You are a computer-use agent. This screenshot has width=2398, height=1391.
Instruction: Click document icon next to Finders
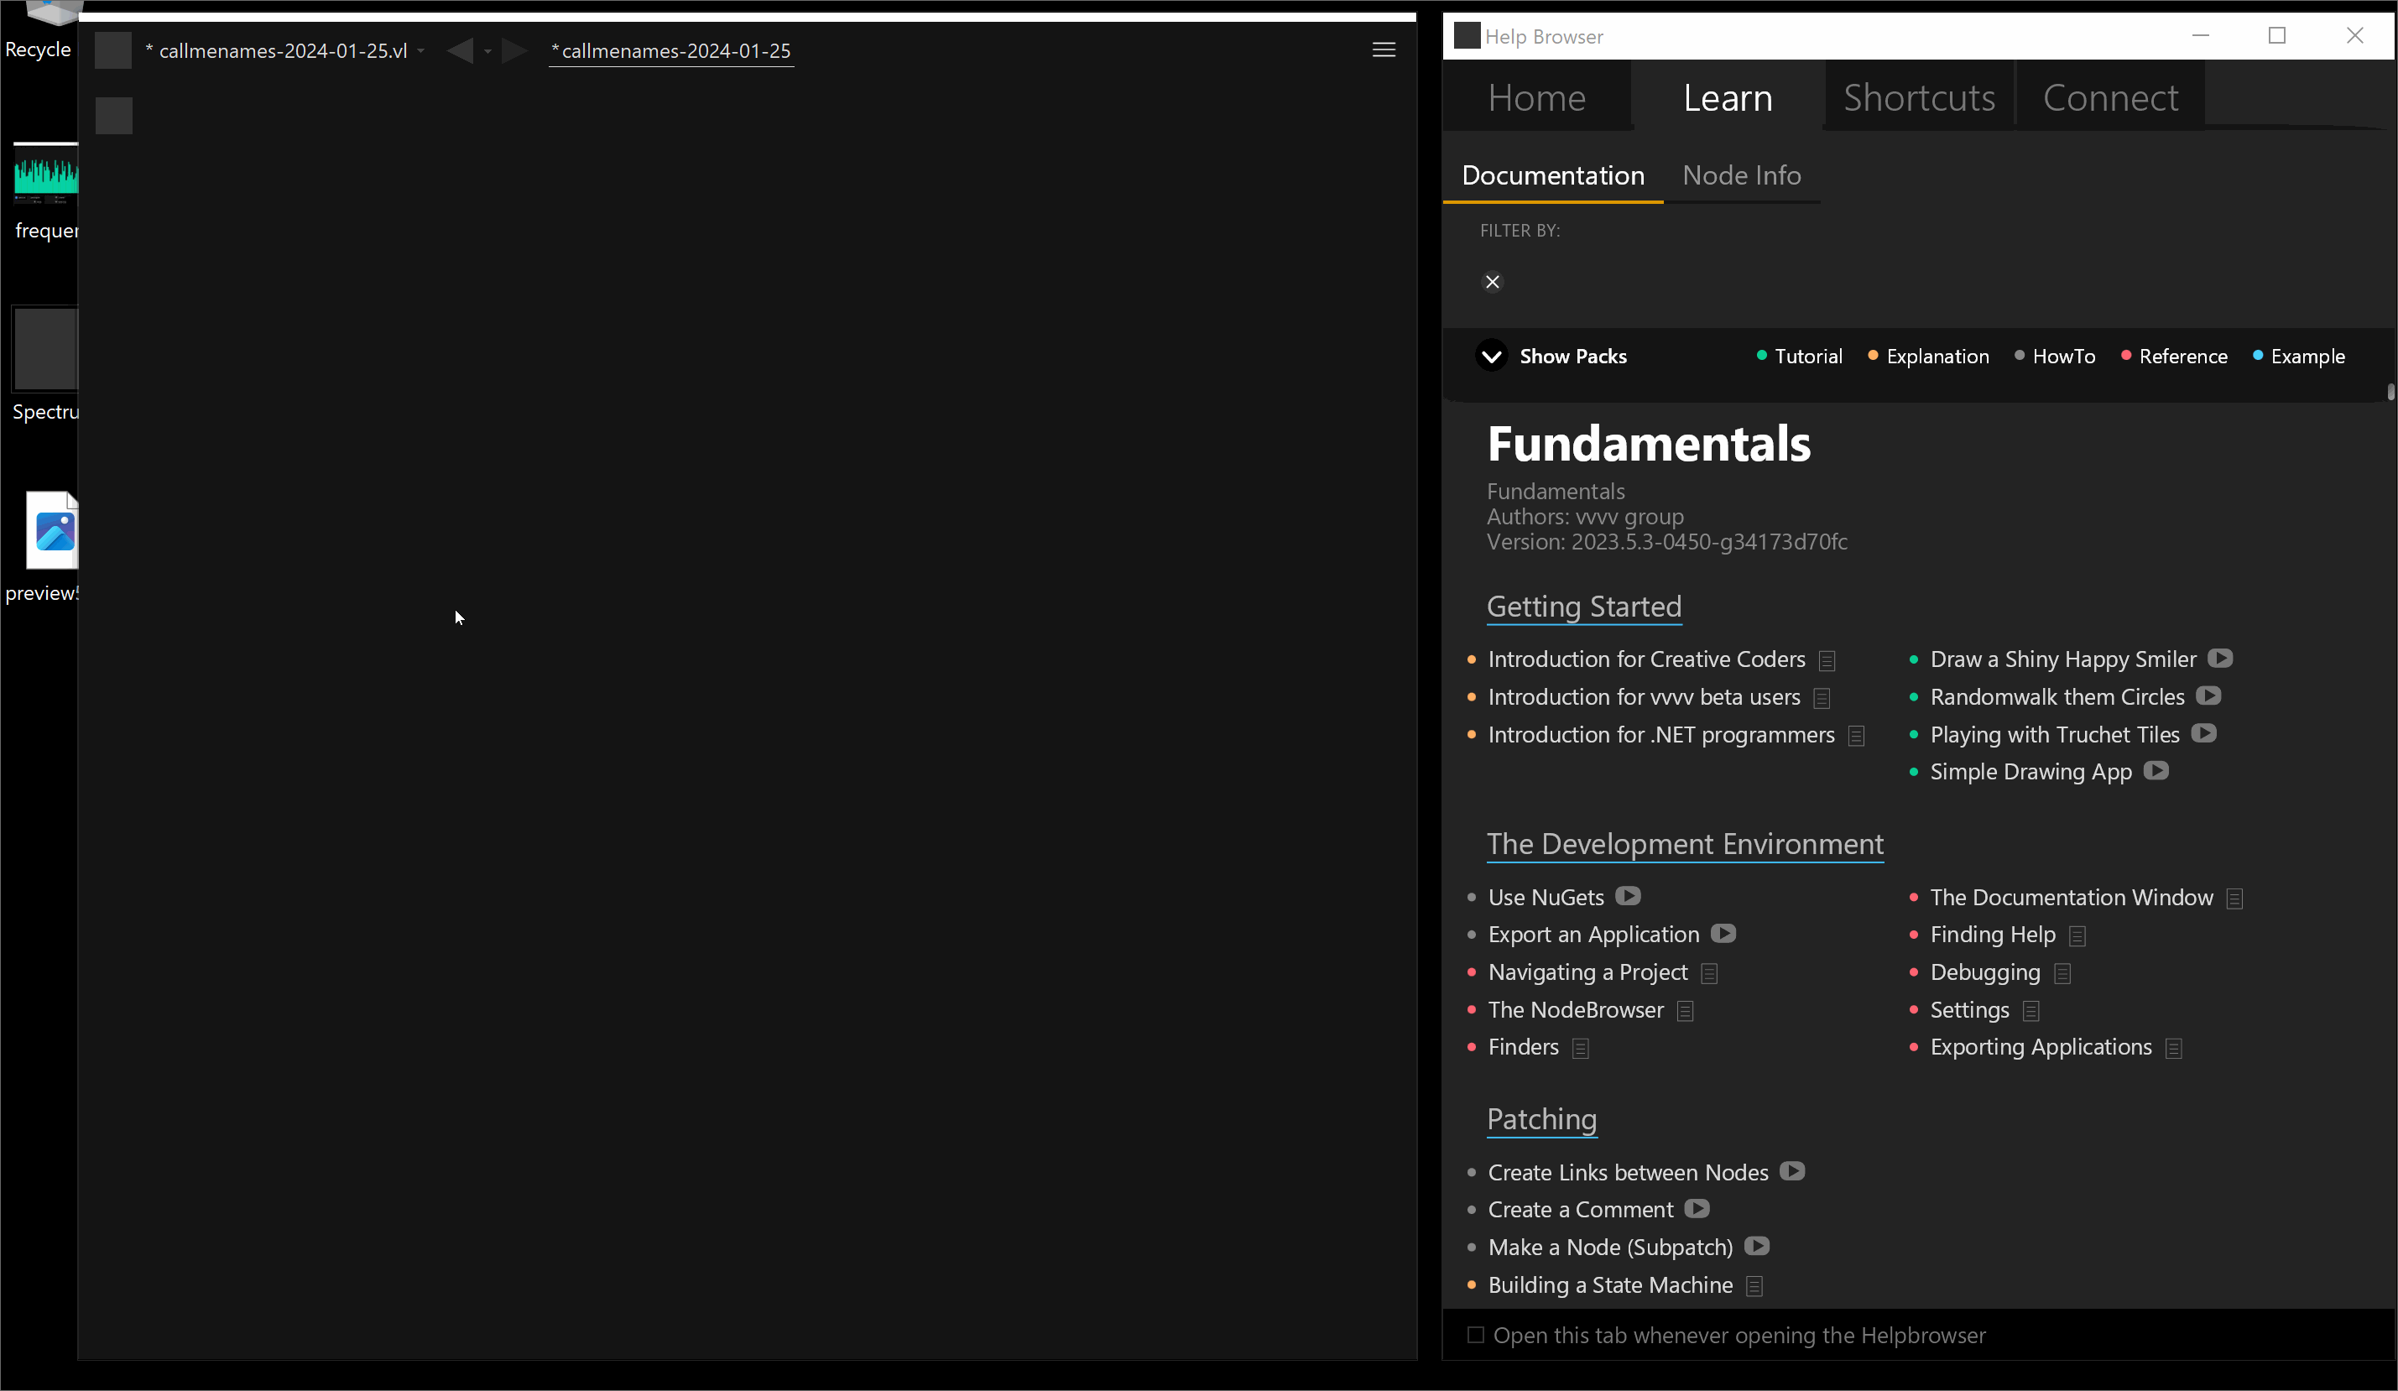pos(1581,1049)
